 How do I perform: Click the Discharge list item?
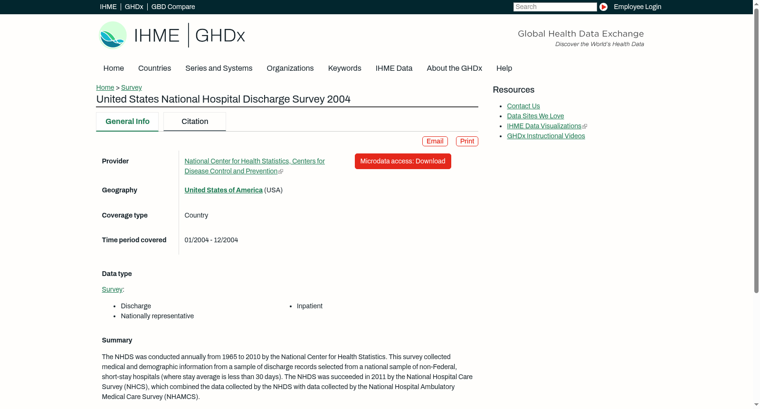click(136, 306)
